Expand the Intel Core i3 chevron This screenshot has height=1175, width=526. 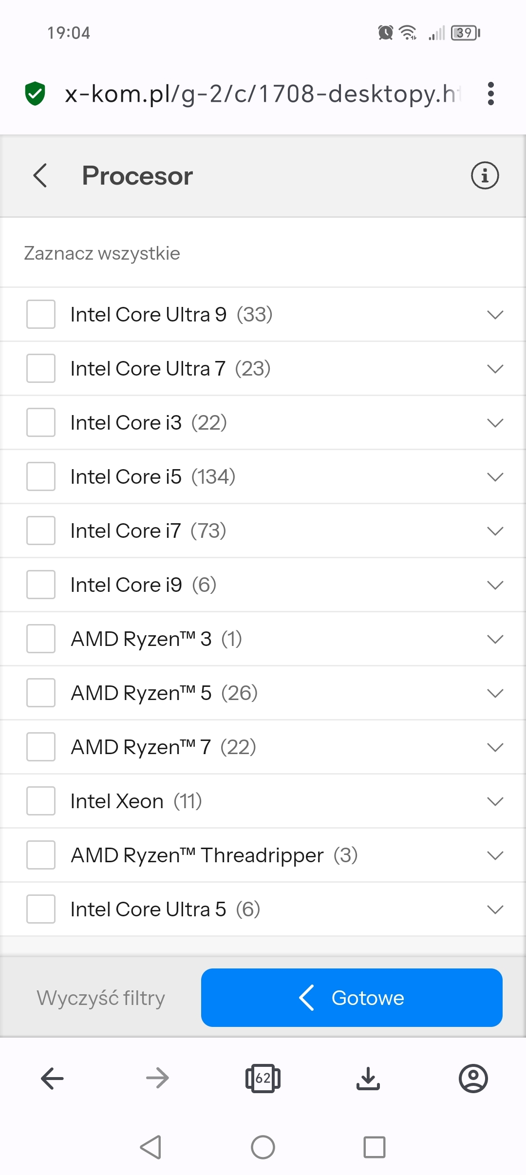495,423
